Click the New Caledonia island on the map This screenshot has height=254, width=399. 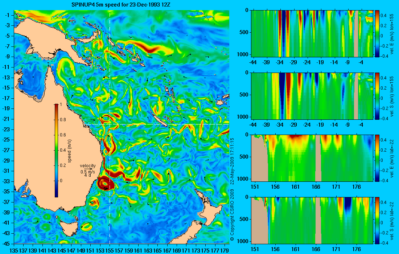click(x=158, y=120)
